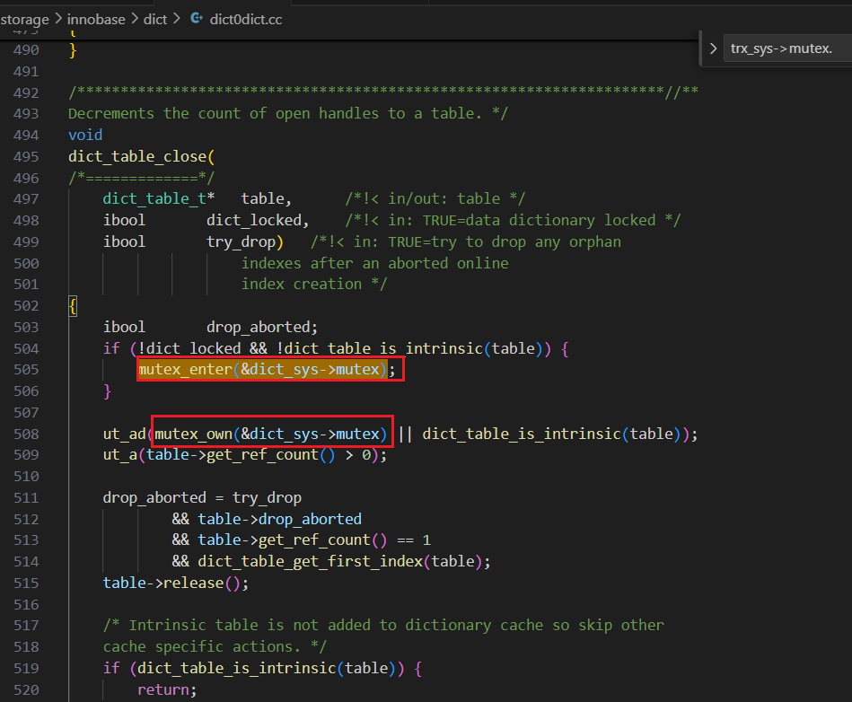Click the 'return;' statement on line 520
Screen dimensions: 852x702
click(x=167, y=689)
